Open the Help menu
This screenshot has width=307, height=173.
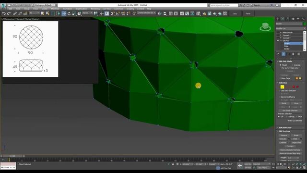coord(149,9)
